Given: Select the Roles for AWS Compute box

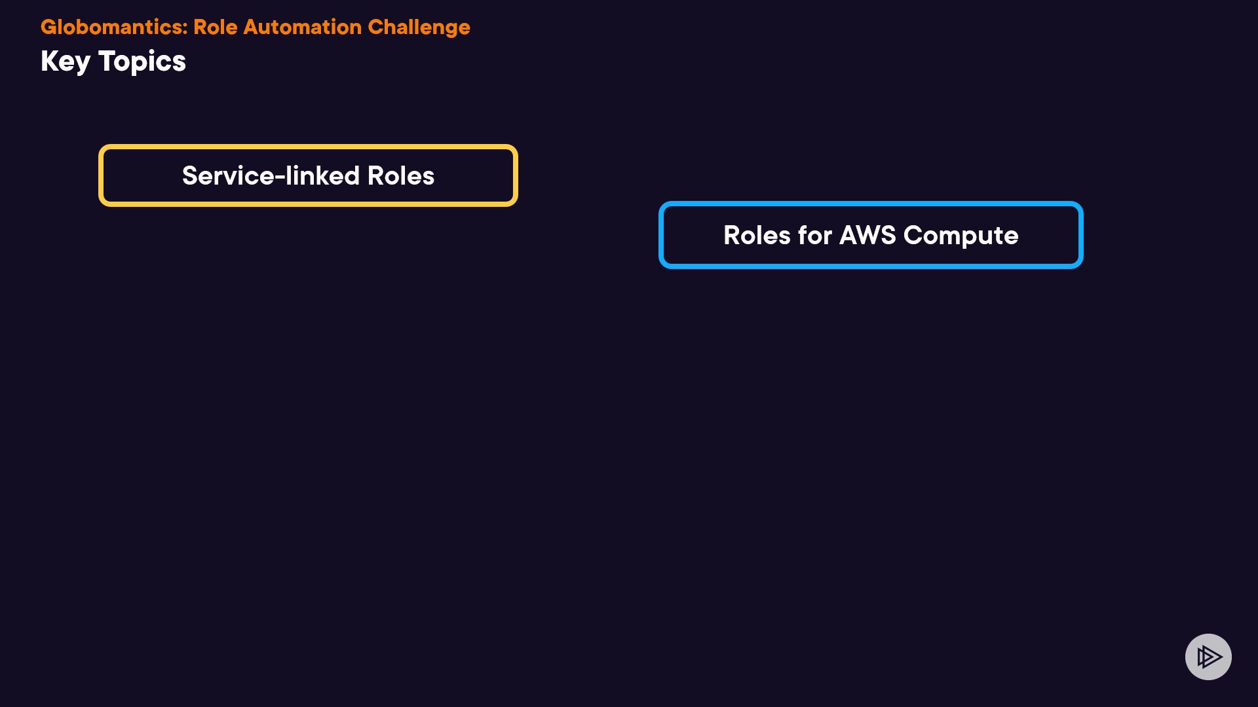Looking at the screenshot, I should point(871,235).
